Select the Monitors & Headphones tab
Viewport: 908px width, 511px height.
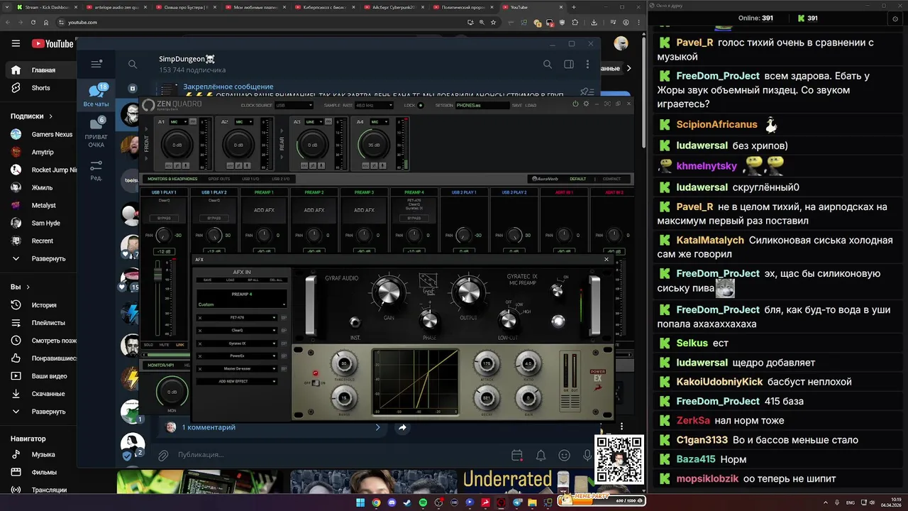[x=172, y=179]
